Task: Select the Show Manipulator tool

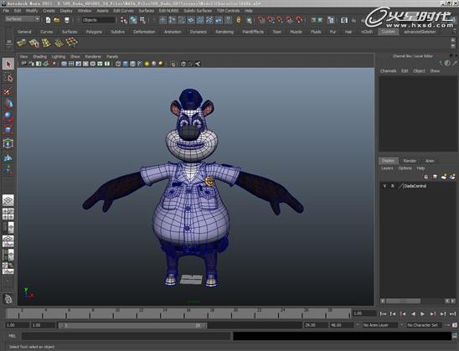Action: coord(8,170)
